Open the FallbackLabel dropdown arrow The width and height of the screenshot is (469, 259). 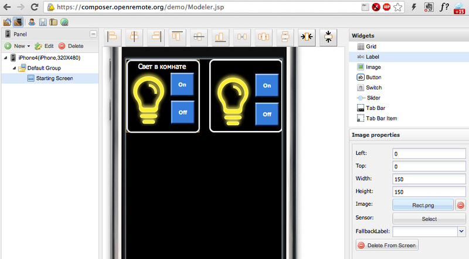[x=461, y=232]
